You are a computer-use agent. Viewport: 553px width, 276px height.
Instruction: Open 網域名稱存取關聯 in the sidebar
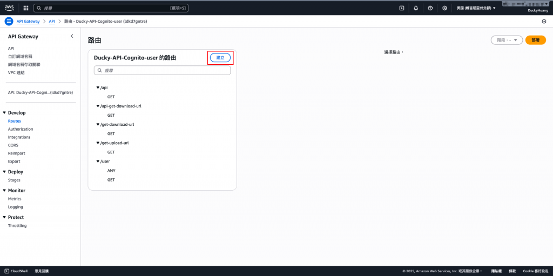click(x=24, y=65)
